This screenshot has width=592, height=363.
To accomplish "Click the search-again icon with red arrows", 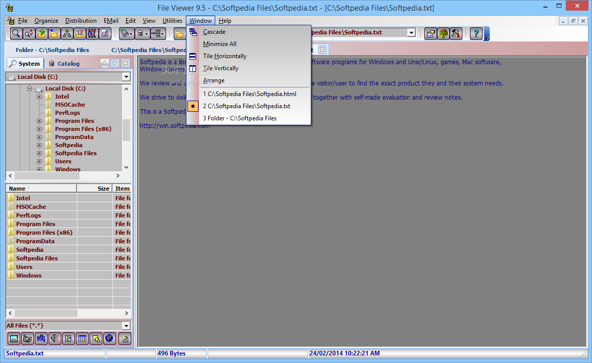I will point(29,33).
